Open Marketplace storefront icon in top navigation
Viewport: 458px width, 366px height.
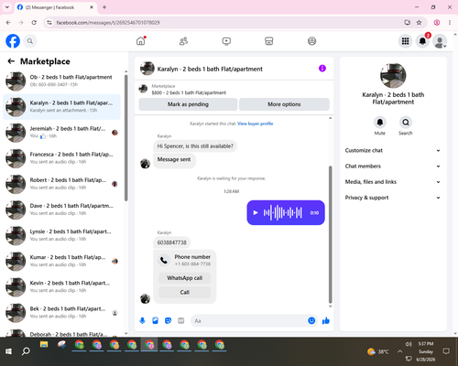269,41
